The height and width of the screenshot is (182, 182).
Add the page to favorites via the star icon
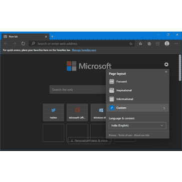click(x=131, y=44)
